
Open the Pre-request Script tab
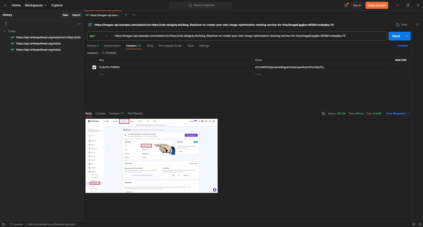click(x=170, y=46)
